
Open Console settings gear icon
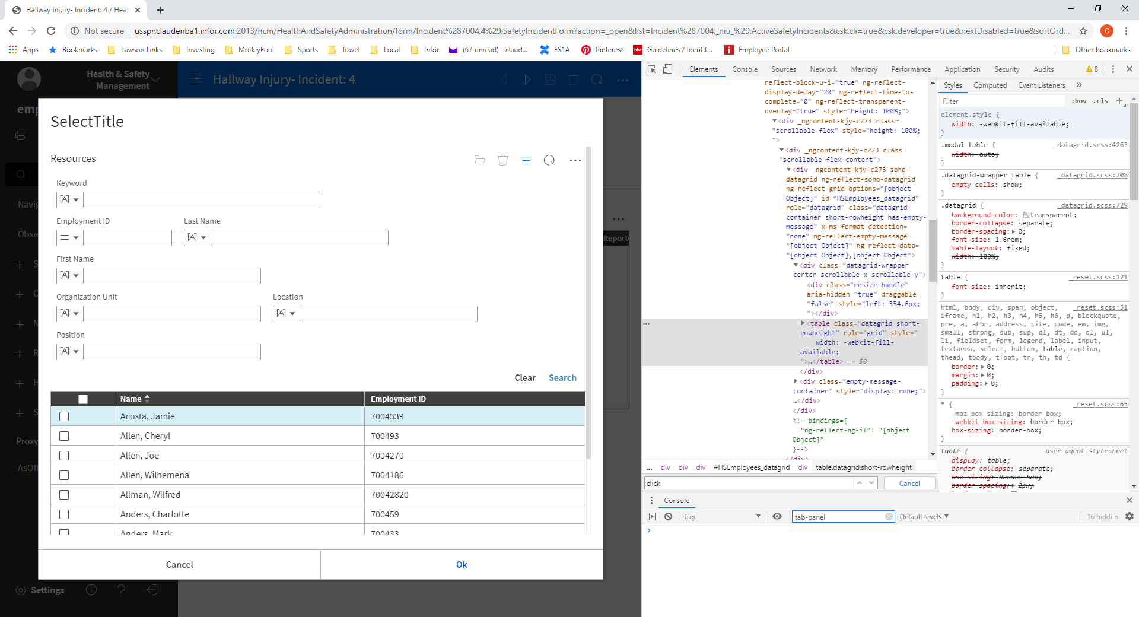point(1130,517)
